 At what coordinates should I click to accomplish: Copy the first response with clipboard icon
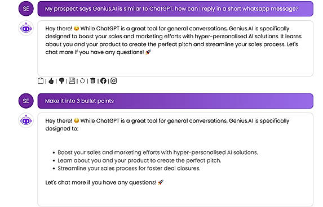41,81
